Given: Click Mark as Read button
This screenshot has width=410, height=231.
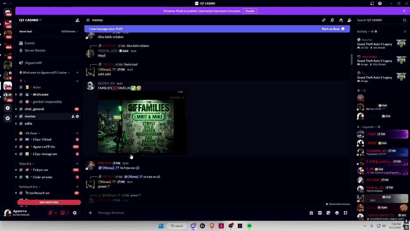Looking at the screenshot, I should pyautogui.click(x=333, y=29).
